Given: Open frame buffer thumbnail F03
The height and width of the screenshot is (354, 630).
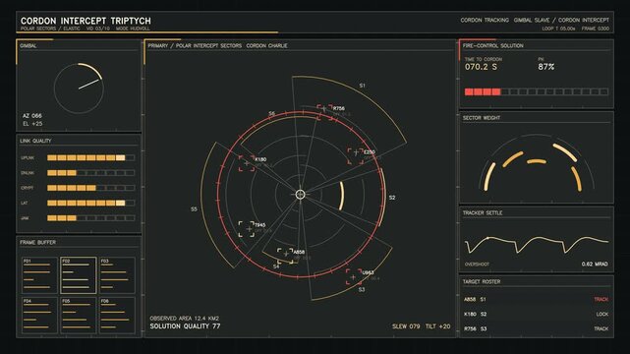Looking at the screenshot, I should (x=117, y=275).
